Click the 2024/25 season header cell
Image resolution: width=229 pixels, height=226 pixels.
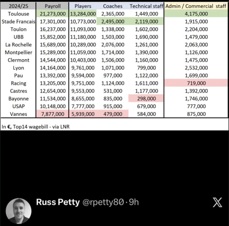[x=18, y=6]
